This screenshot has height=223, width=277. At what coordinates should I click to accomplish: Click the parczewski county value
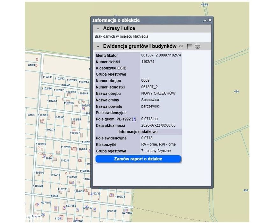150,106
